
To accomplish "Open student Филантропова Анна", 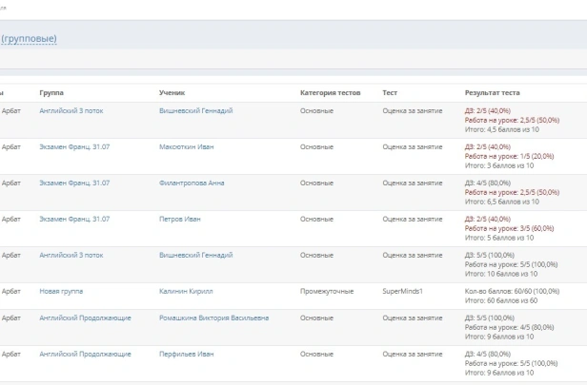I will pyautogui.click(x=192, y=183).
